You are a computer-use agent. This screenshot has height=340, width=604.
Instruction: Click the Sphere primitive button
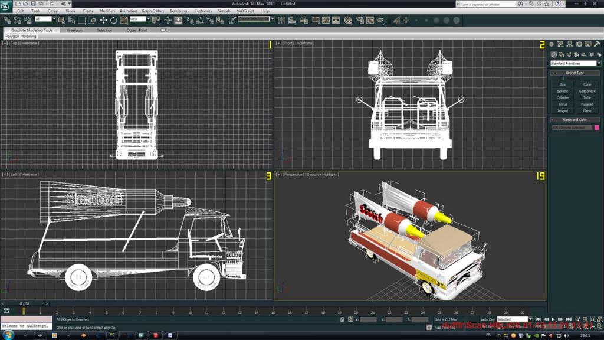pyautogui.click(x=562, y=91)
